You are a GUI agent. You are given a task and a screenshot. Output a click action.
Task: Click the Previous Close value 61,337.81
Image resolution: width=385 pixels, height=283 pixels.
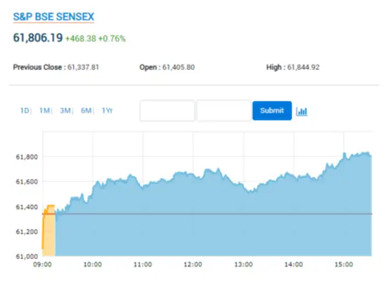(x=82, y=67)
